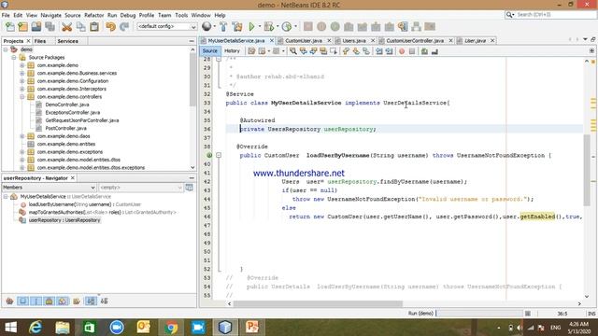This screenshot has height=336, width=598.
Task: Run the project with green play icon
Action: pos(251,26)
